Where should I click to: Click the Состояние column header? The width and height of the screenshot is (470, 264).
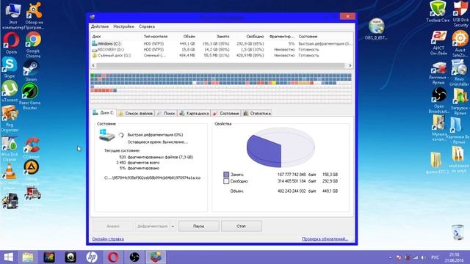click(x=308, y=37)
